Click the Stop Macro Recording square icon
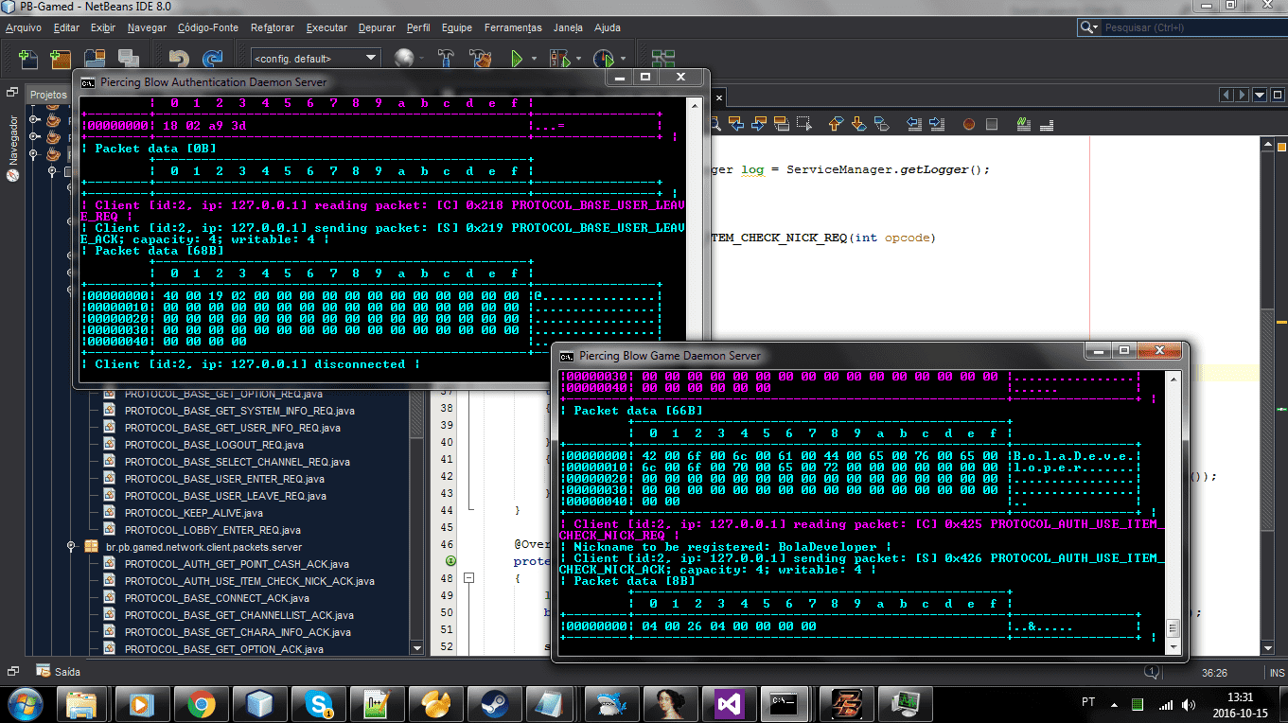The height and width of the screenshot is (723, 1288). (992, 124)
